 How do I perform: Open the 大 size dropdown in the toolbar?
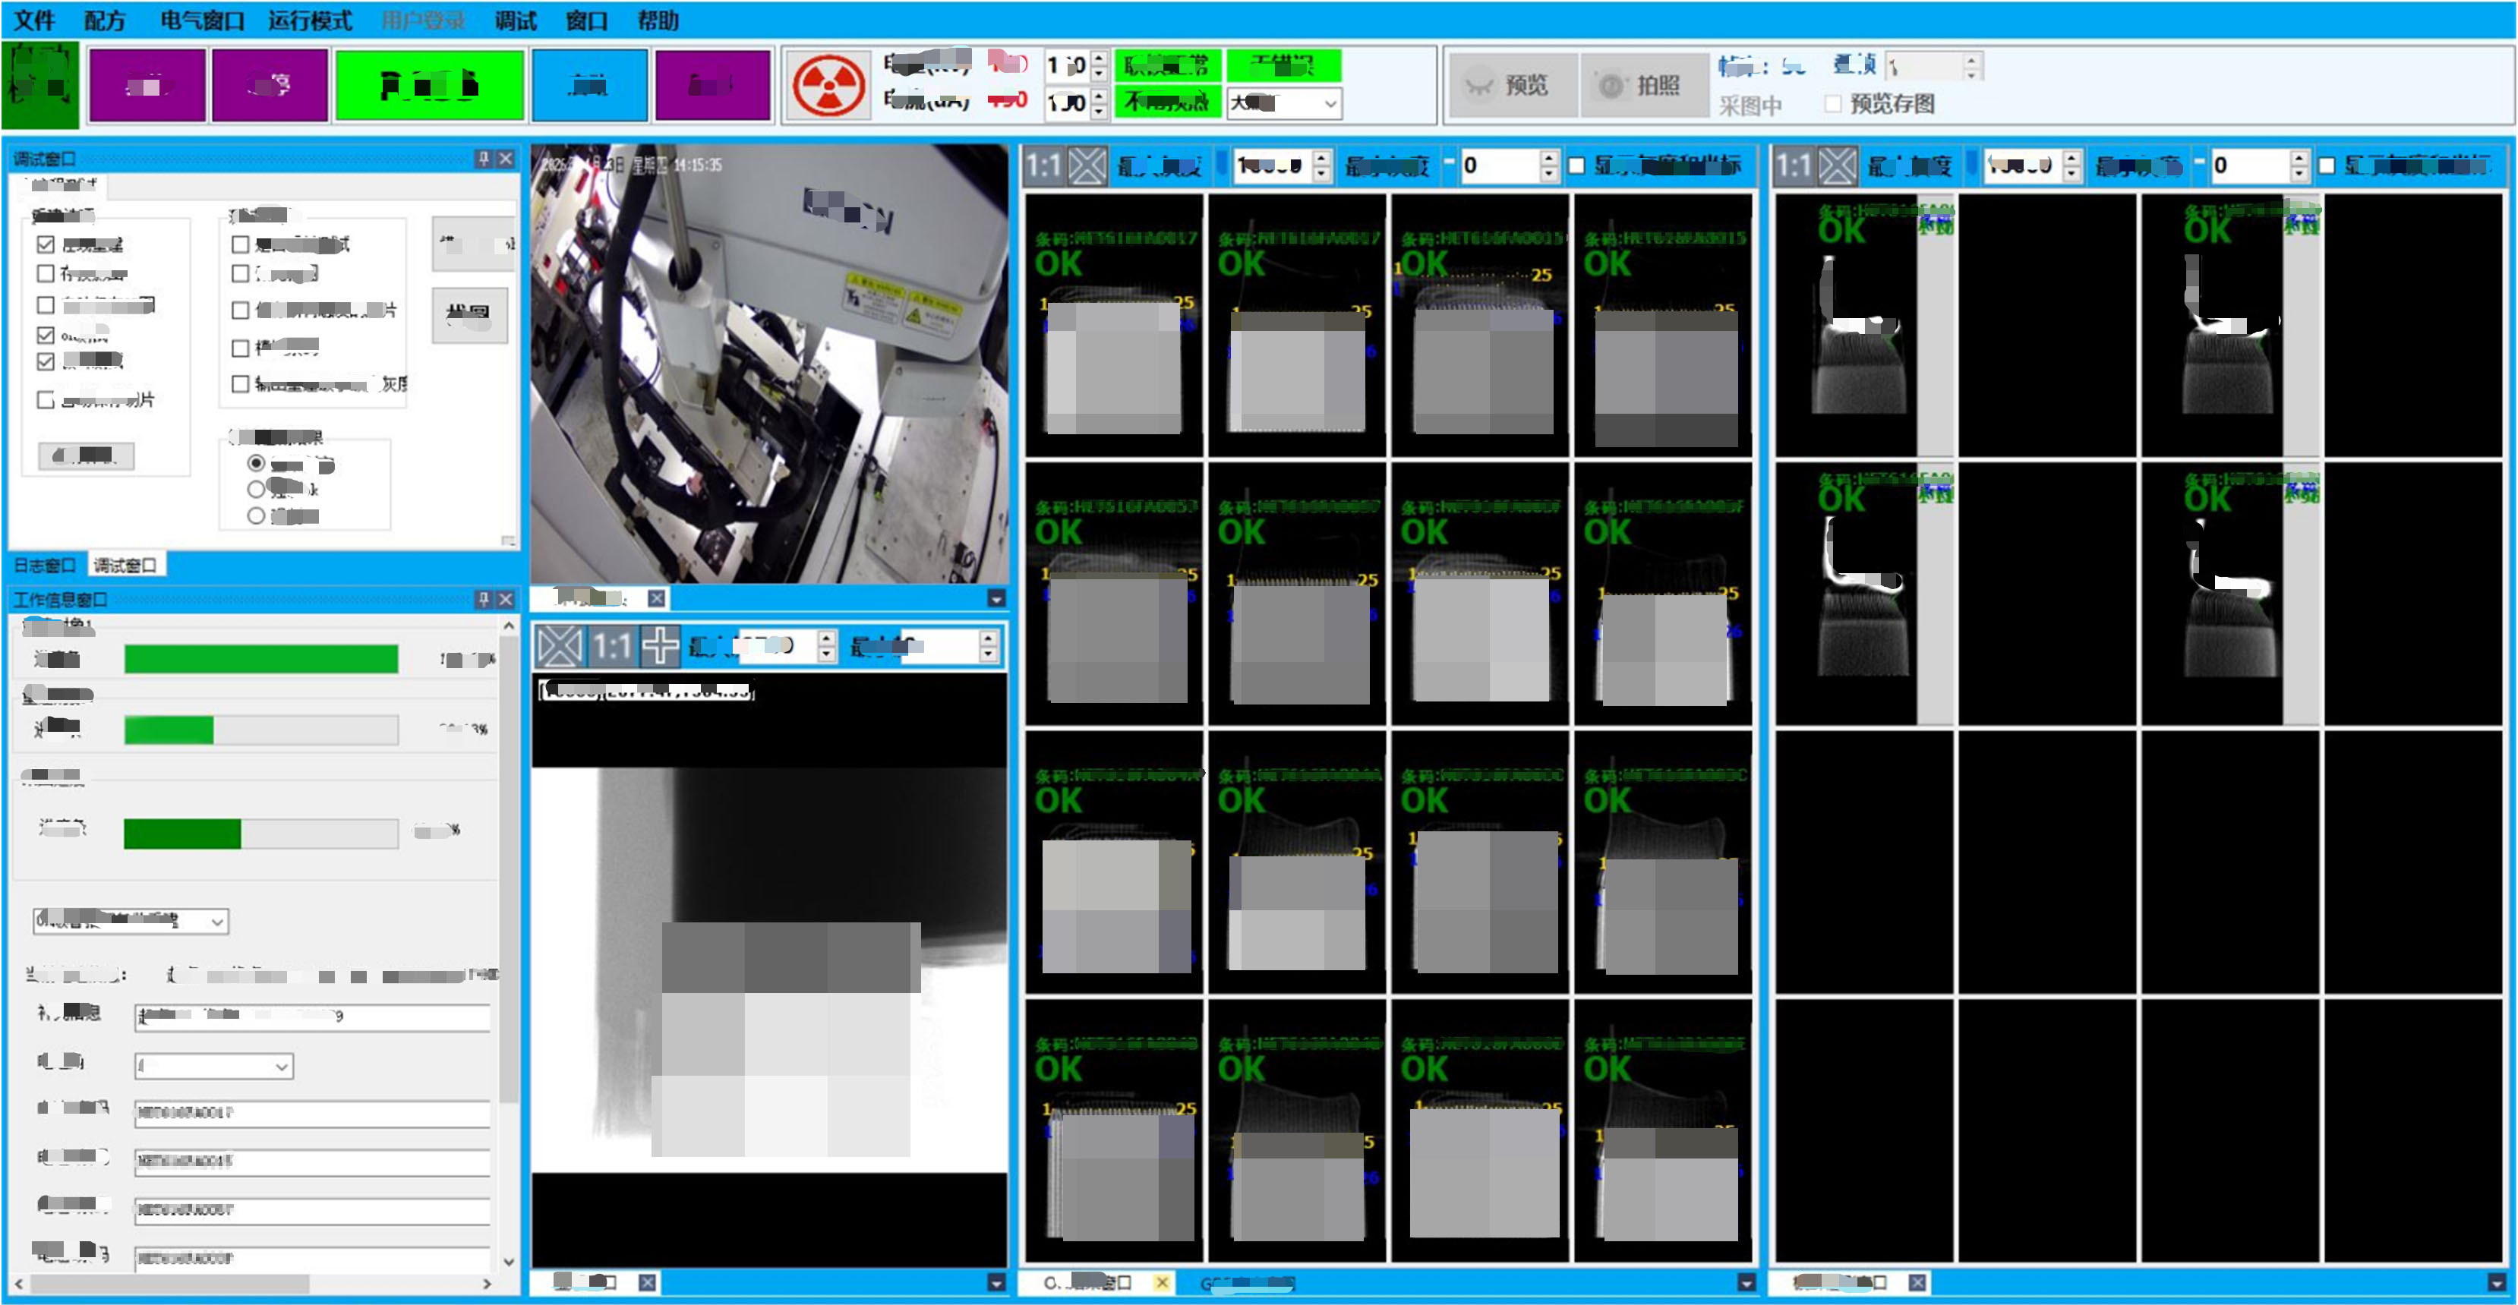click(1330, 102)
